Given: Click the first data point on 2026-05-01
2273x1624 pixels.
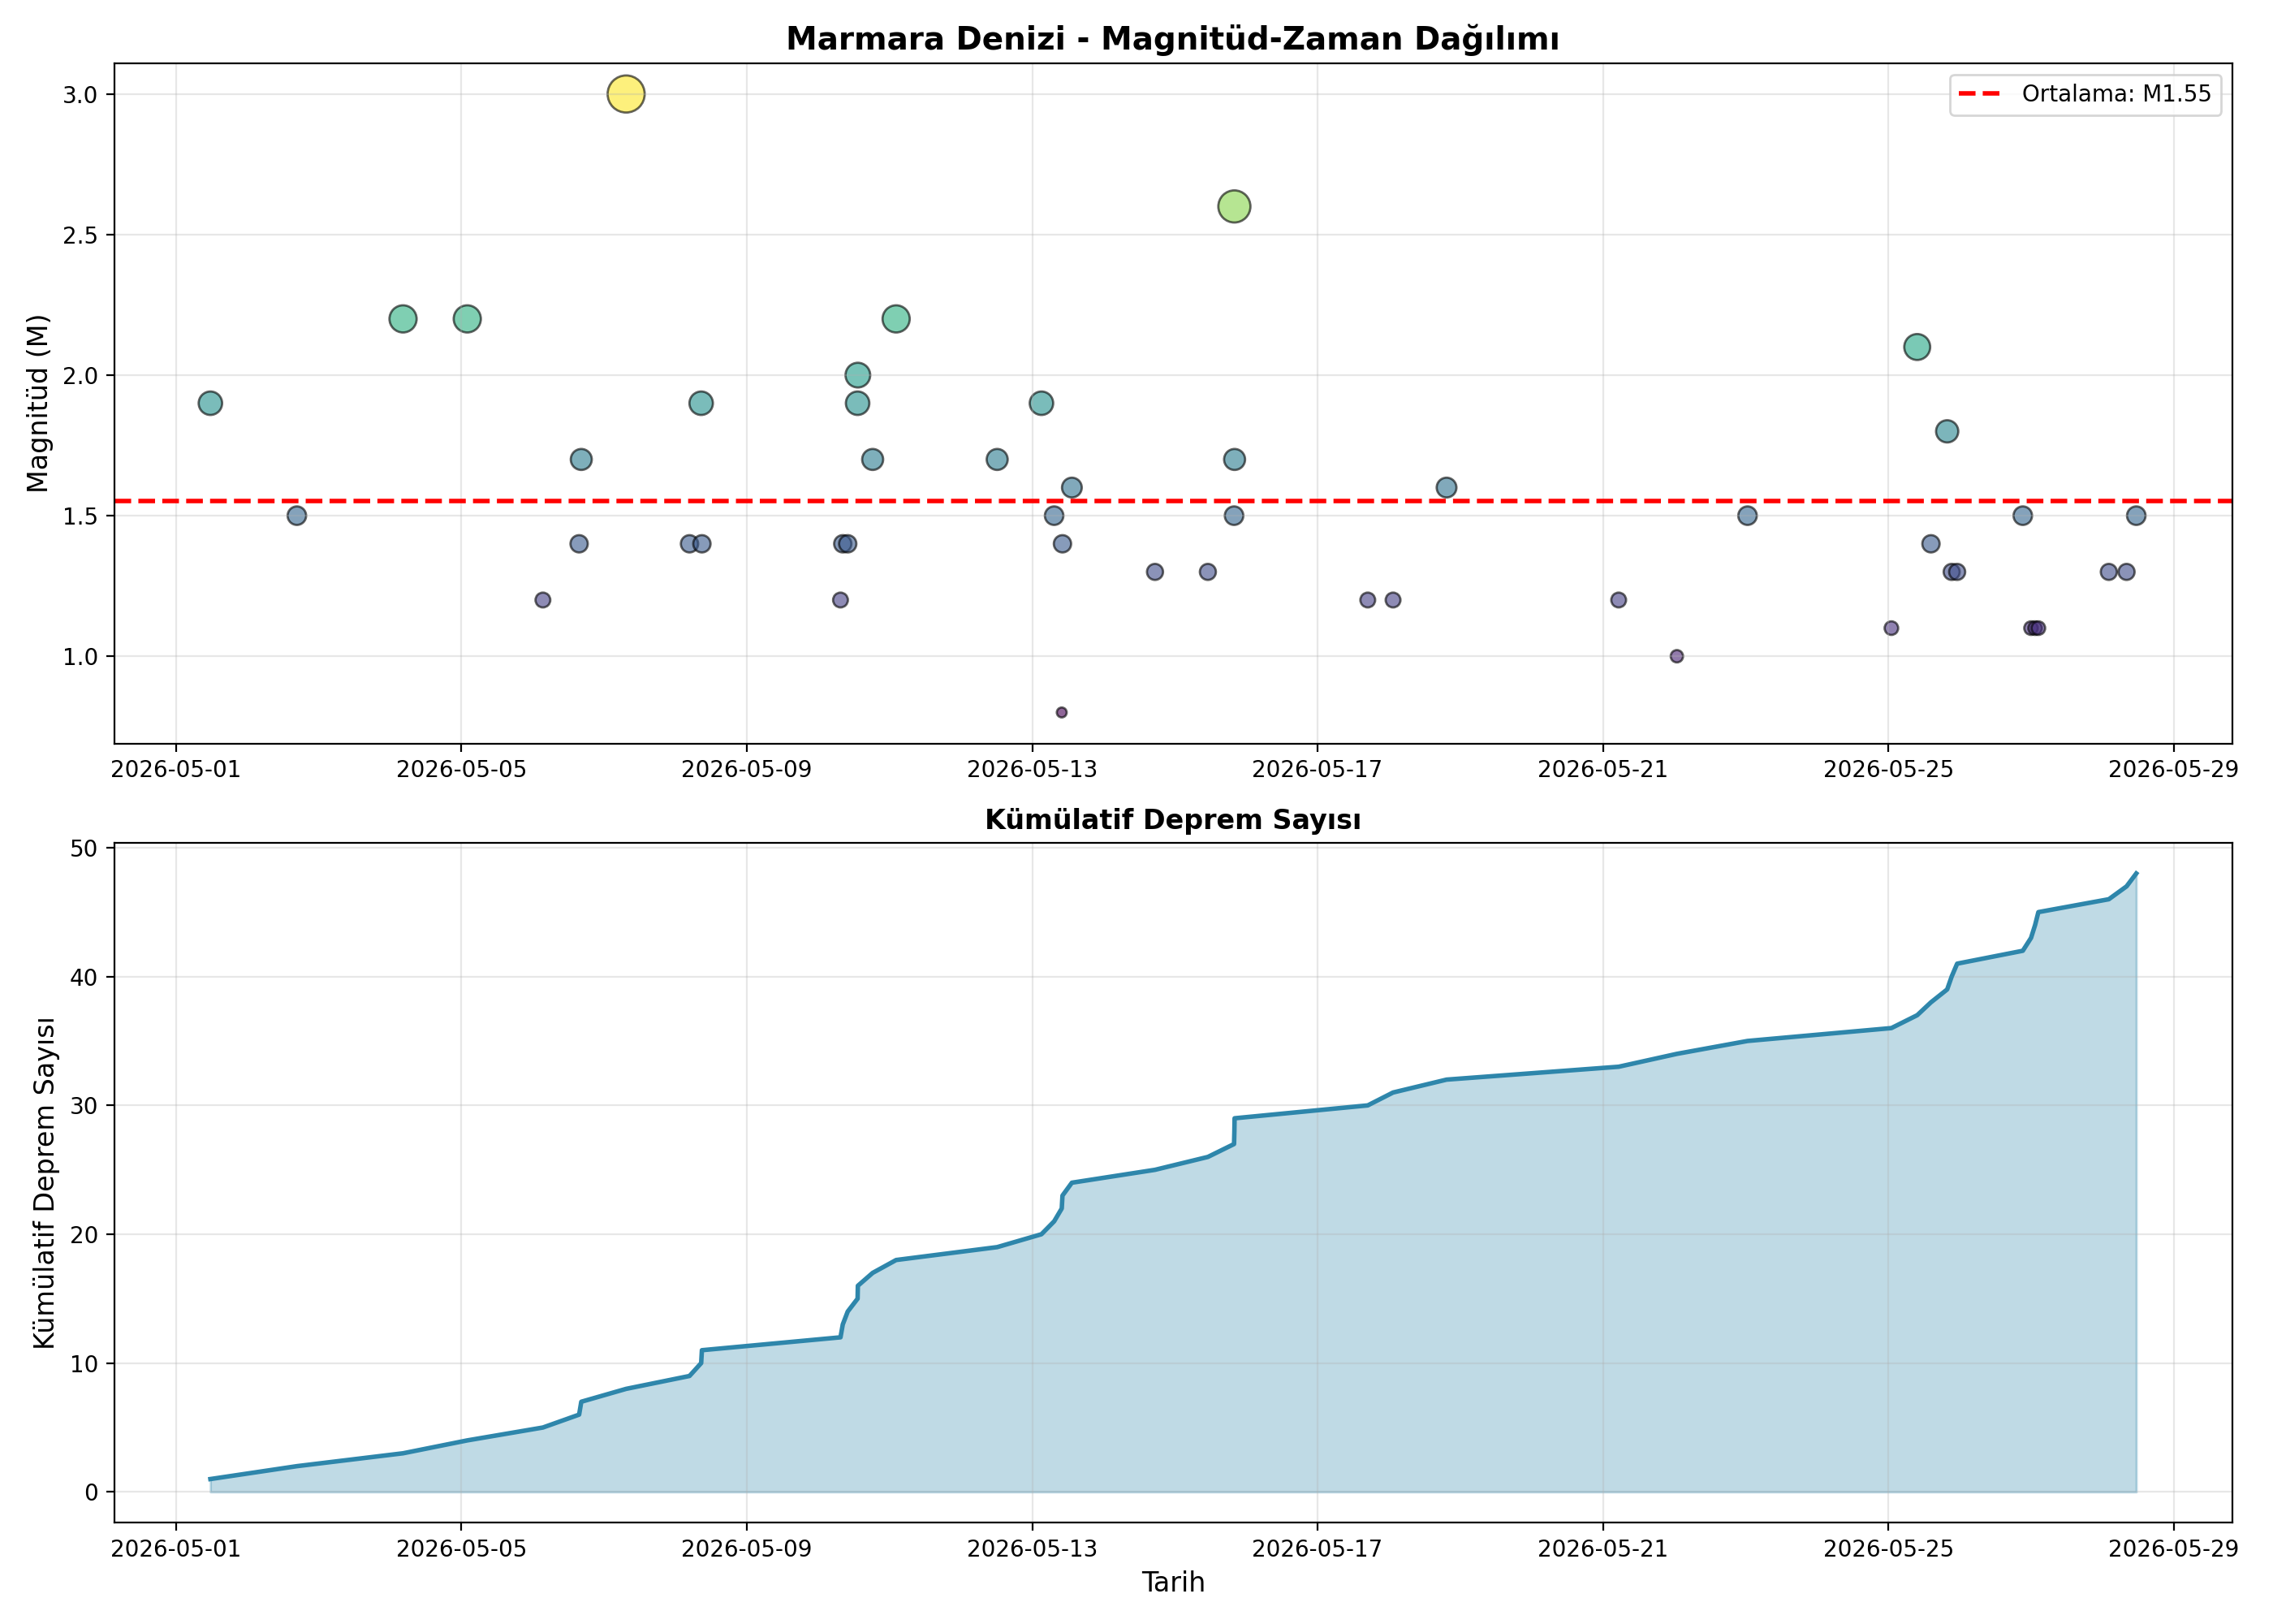Looking at the screenshot, I should [x=210, y=404].
